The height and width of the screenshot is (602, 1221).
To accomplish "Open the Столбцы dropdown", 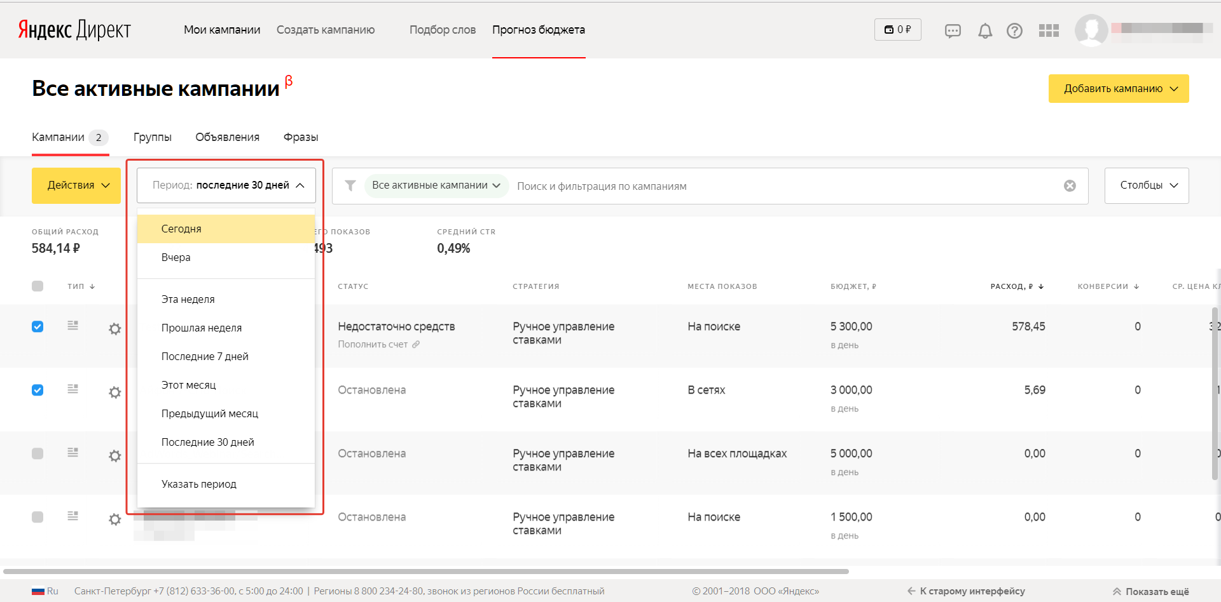I will 1146,185.
